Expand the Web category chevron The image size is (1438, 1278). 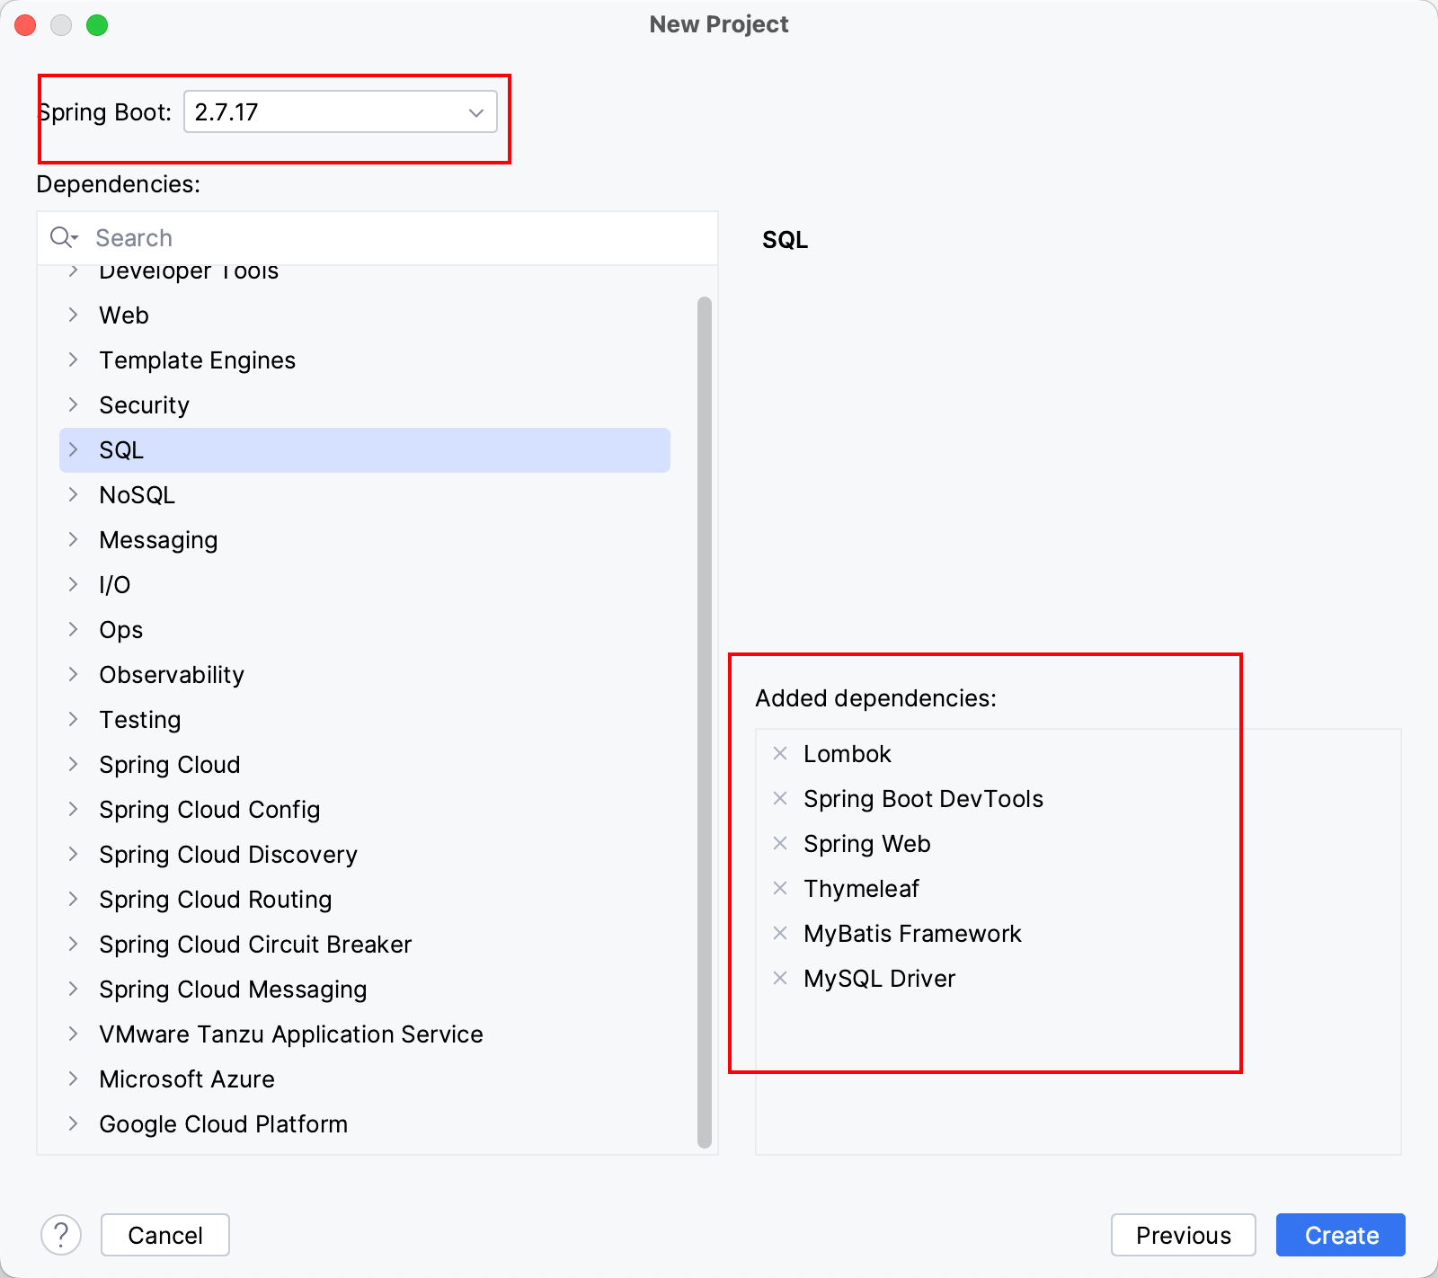point(74,315)
